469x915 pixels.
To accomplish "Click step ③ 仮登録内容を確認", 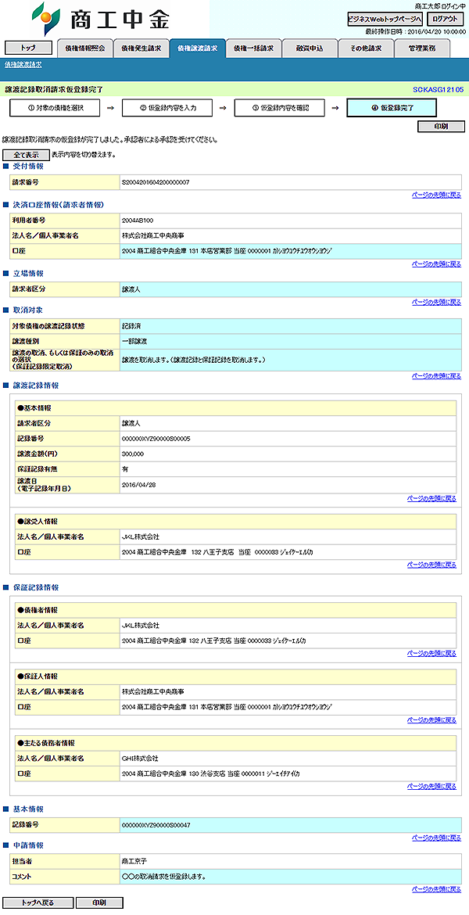I will click(x=279, y=108).
